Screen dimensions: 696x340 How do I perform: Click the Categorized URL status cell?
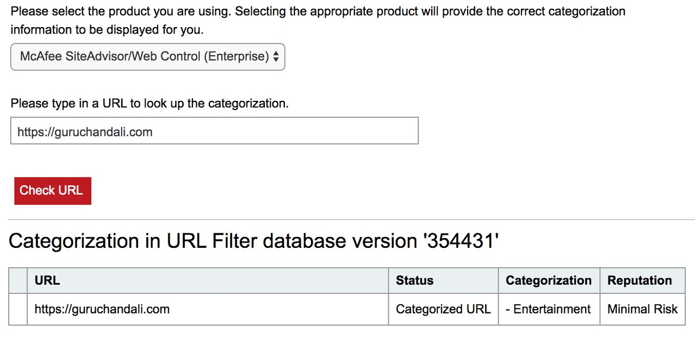[x=443, y=309]
